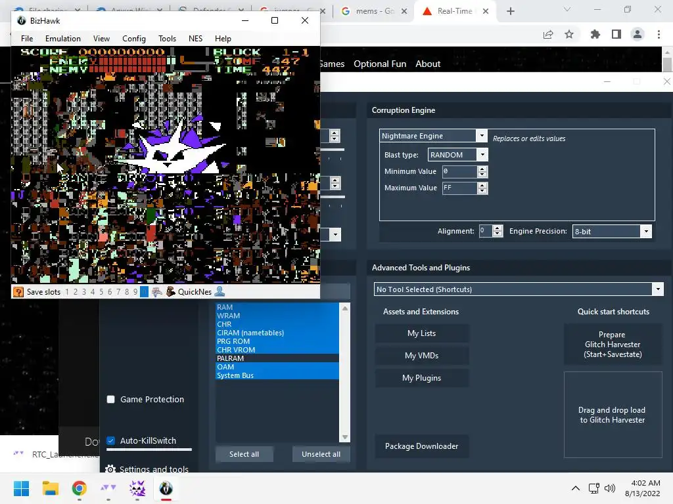Image resolution: width=673 pixels, height=504 pixels.
Task: Select save slot 9 in BizHawk
Action: point(135,292)
